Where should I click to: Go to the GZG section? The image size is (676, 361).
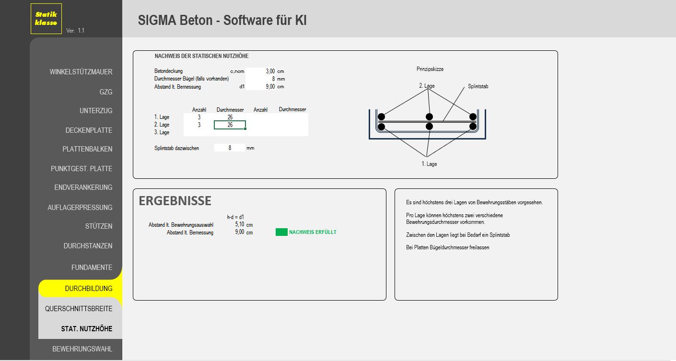tap(105, 92)
